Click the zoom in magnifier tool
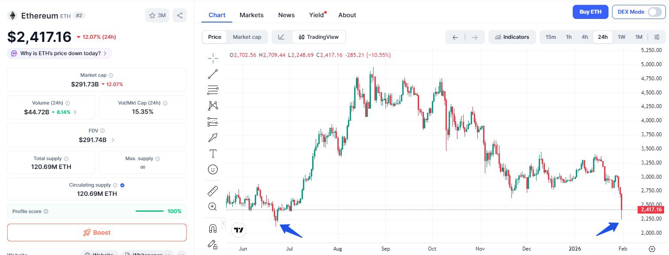Viewport: 669px width, 255px height. [x=213, y=206]
